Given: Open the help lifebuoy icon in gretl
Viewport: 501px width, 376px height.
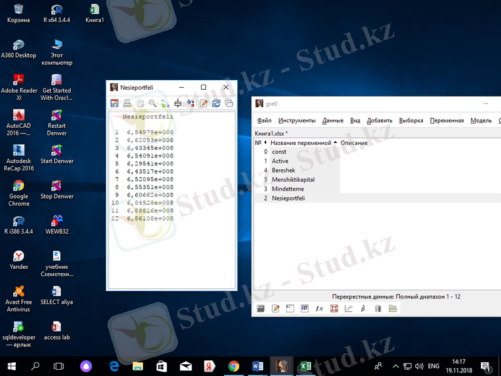Looking at the screenshot, I should (x=334, y=308).
